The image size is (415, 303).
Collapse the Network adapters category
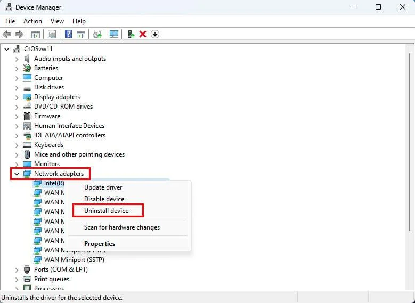click(x=17, y=174)
